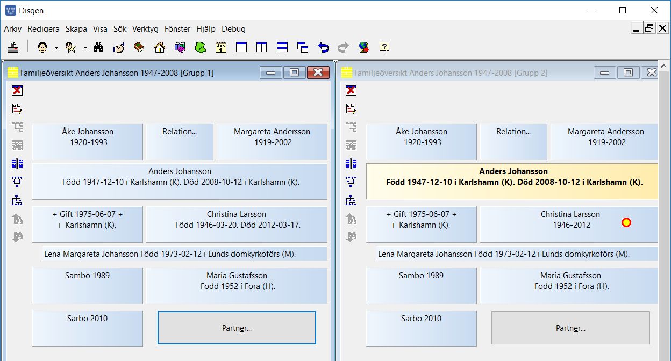Open search with the binoculars icon
The image size is (671, 361).
coord(98,47)
